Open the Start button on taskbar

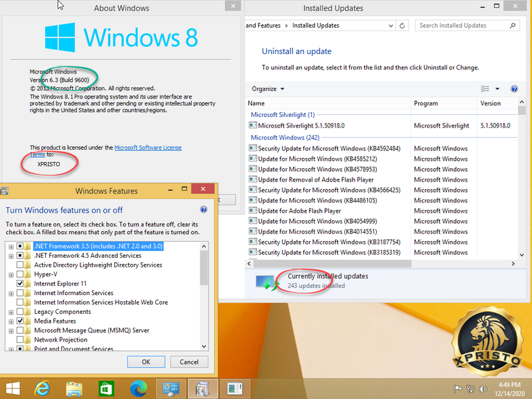tap(13, 389)
